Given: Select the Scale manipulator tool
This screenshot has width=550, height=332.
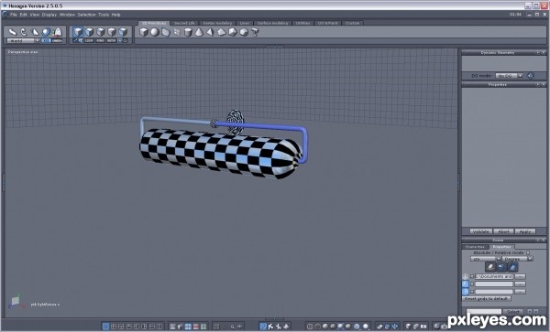Looking at the screenshot, I should coord(35,32).
